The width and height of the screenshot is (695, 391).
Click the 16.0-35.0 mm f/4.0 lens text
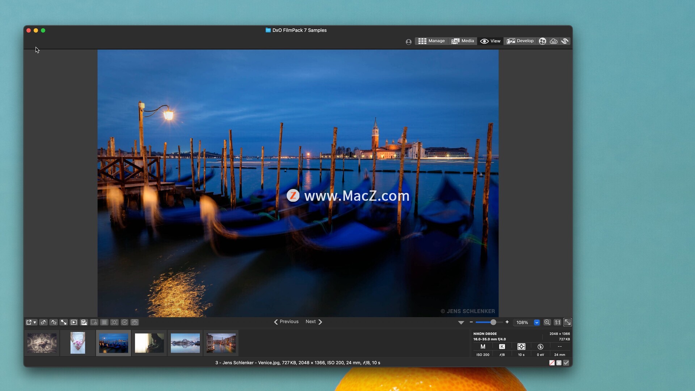(490, 339)
